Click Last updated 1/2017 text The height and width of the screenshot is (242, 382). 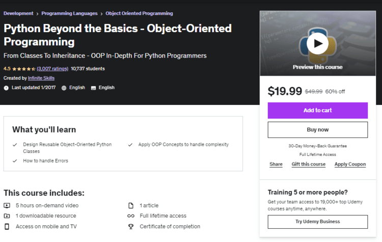[x=34, y=88]
